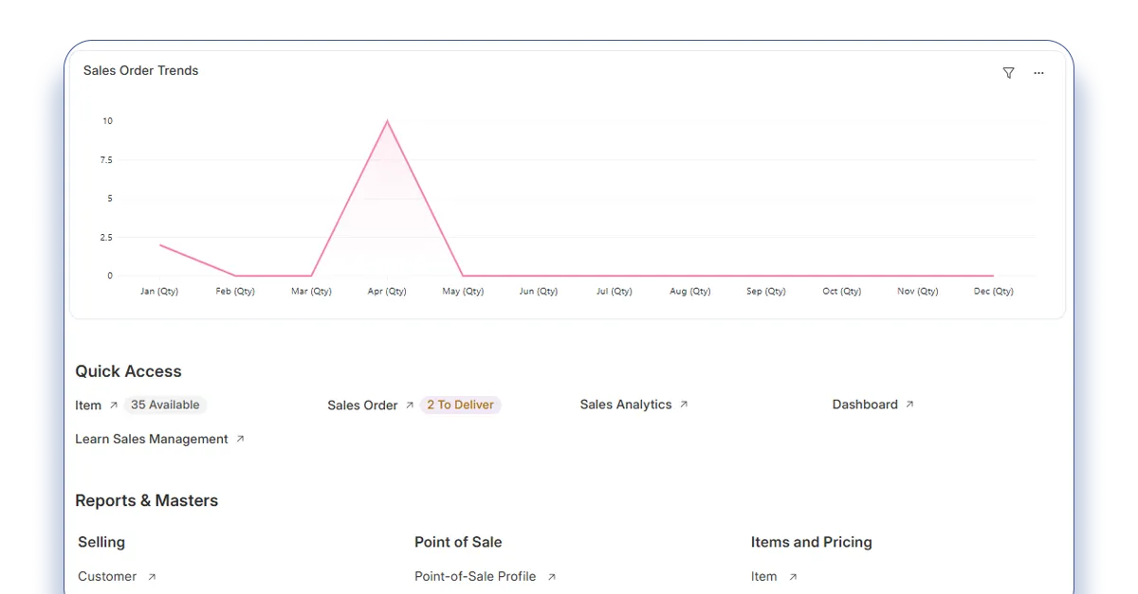Open the Sales Order Trends filter icon
Screen dimensions: 1138x594
coord(1008,73)
